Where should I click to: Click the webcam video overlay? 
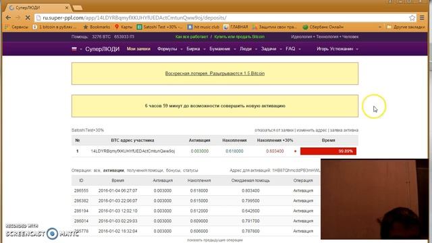point(375,199)
